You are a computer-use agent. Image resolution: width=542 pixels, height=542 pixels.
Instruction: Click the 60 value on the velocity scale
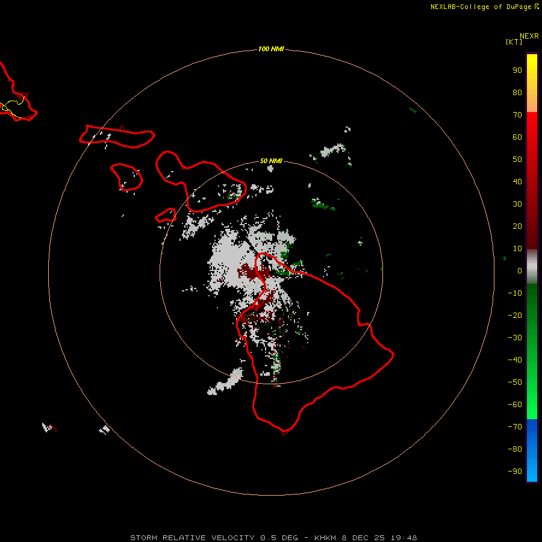coord(517,137)
